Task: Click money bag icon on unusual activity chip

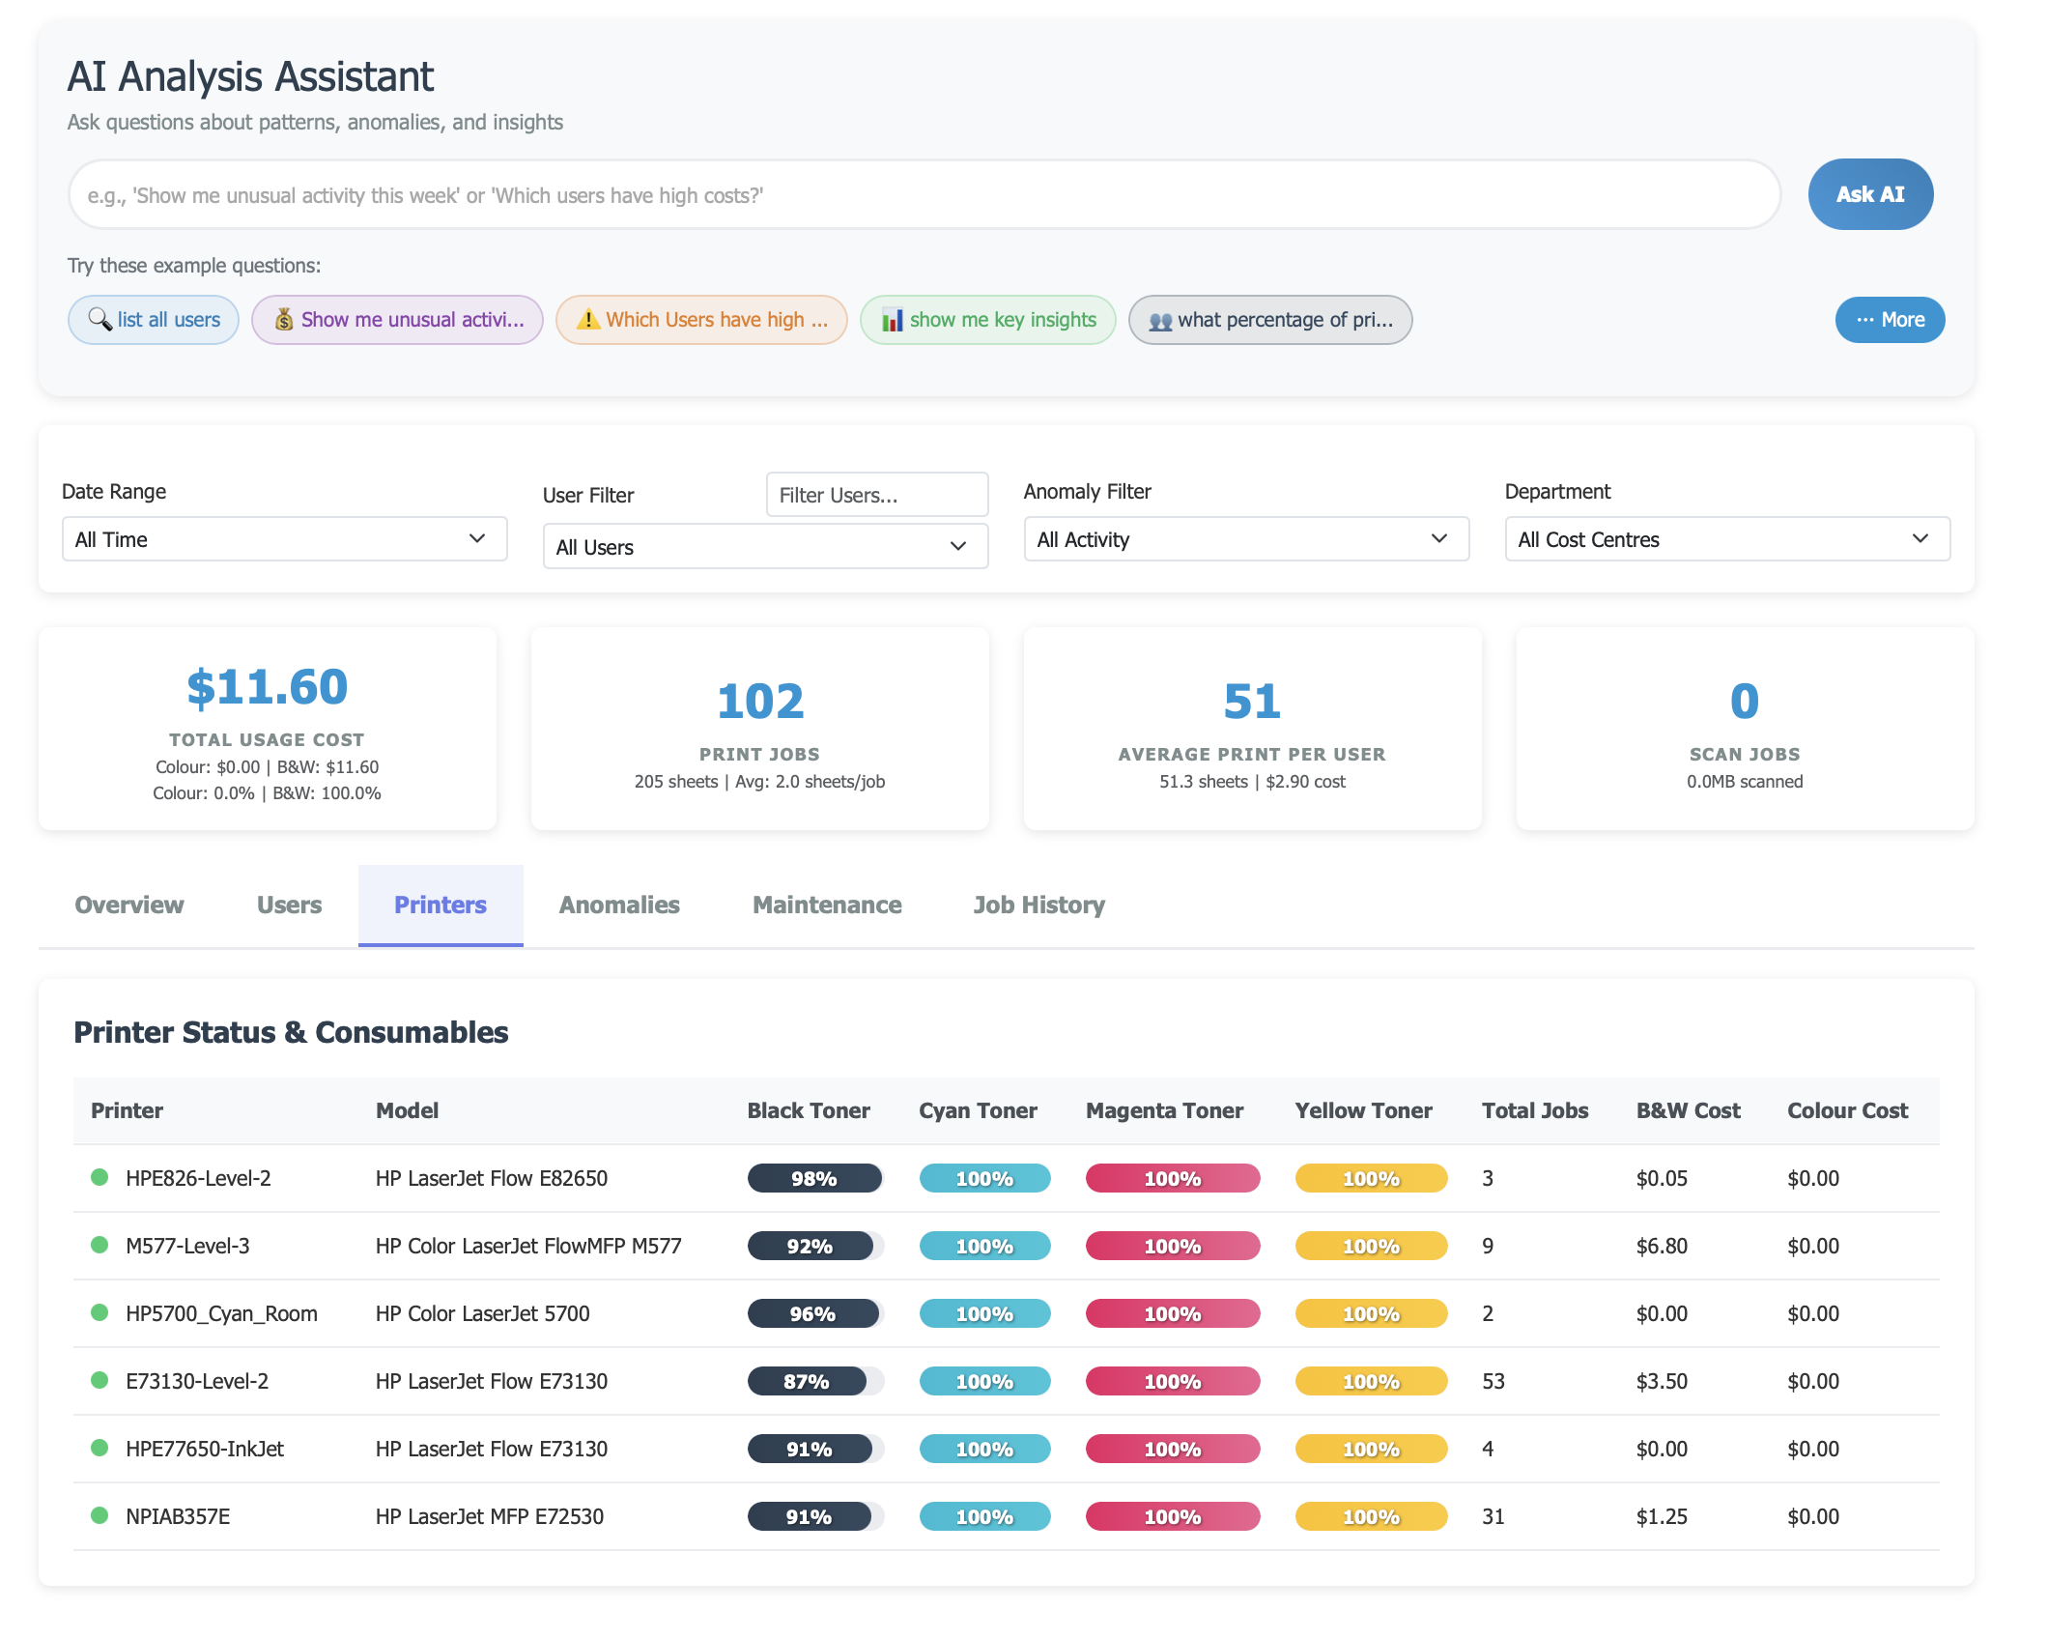Action: click(x=283, y=319)
